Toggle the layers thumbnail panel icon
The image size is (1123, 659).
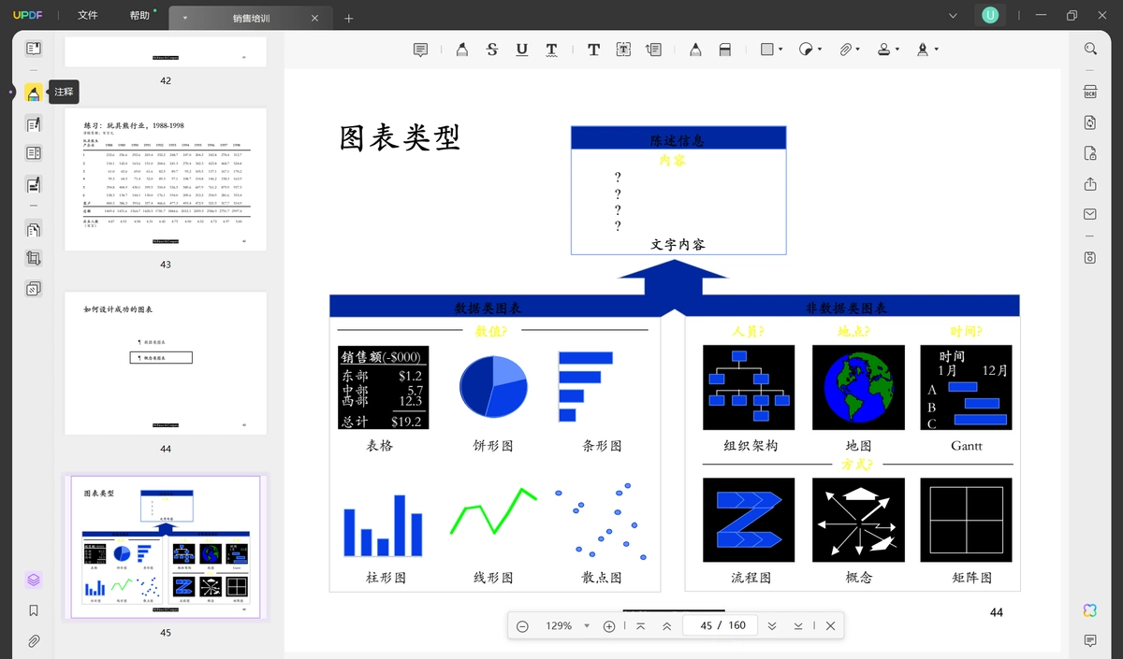34,580
